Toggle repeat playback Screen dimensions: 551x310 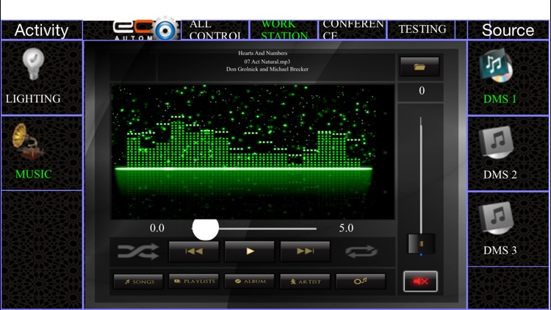(361, 251)
